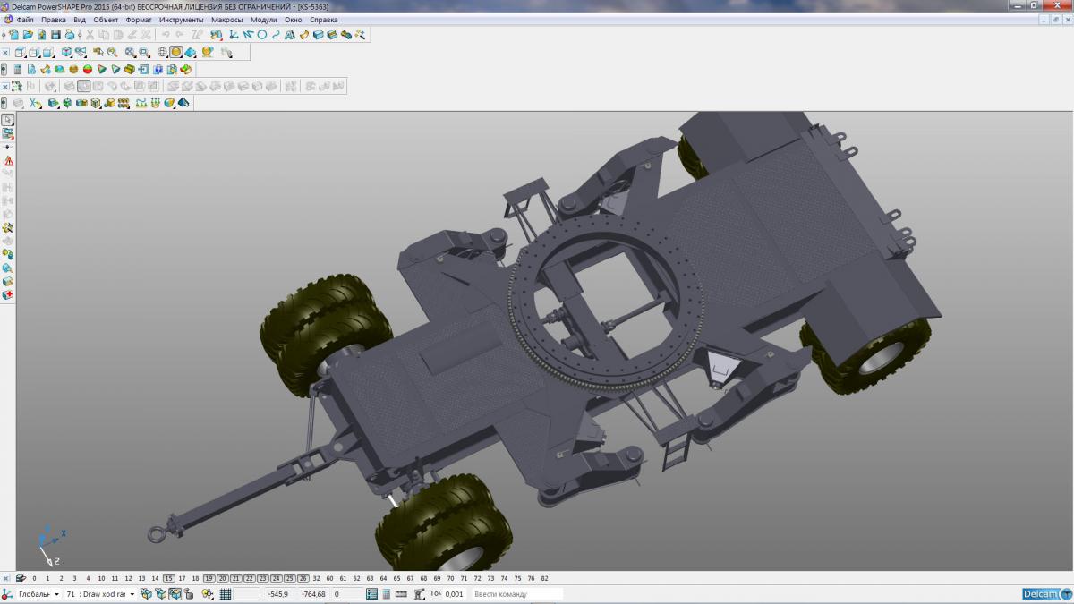Click the Select arrow tool in left sidebar
1074x604 pixels.
pos(7,120)
